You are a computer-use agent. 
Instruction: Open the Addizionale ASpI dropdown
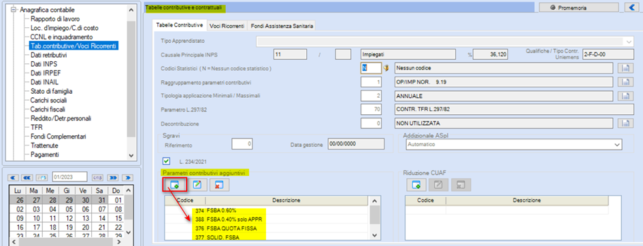pyautogui.click(x=616, y=145)
